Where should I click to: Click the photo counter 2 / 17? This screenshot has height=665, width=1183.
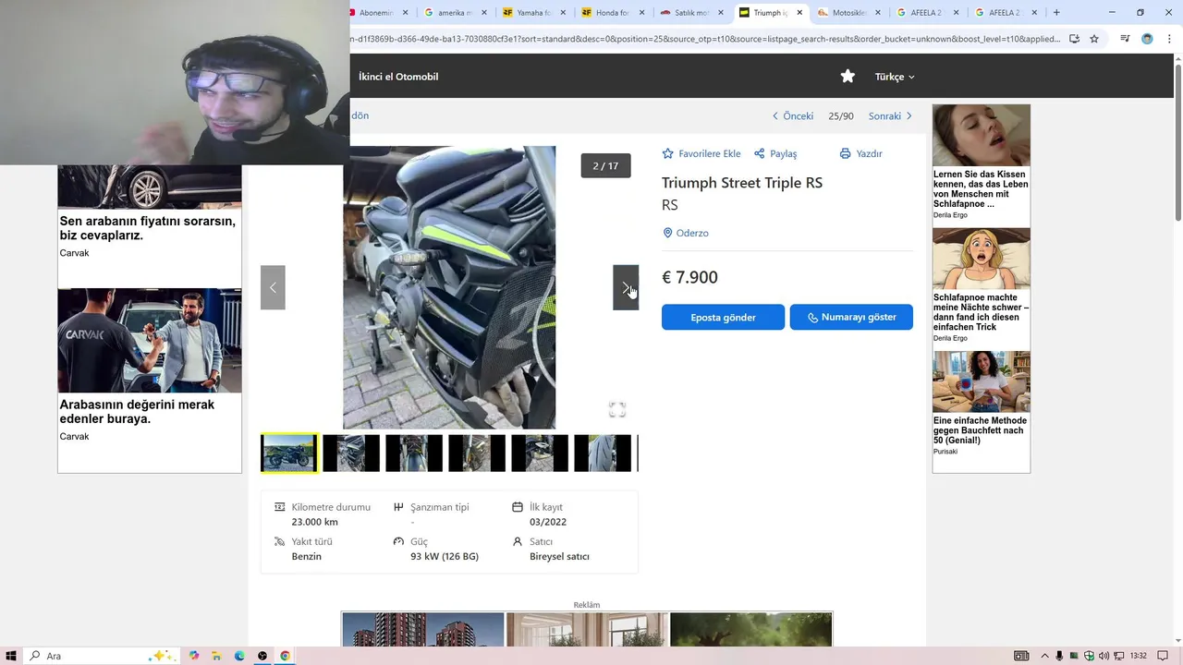[605, 166]
